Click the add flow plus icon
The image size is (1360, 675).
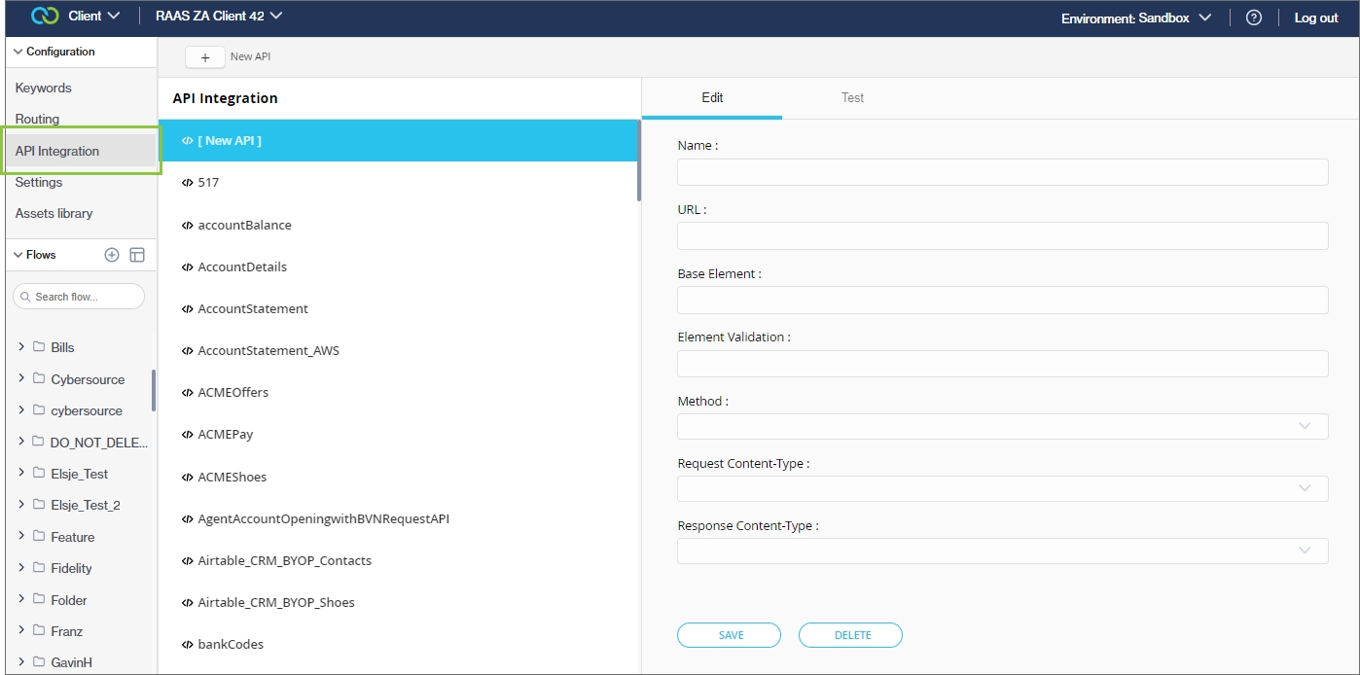(112, 255)
